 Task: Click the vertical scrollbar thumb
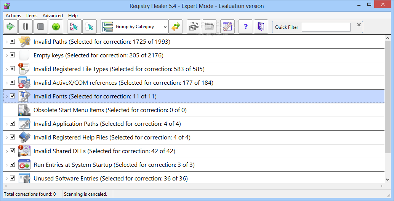pos(387,98)
